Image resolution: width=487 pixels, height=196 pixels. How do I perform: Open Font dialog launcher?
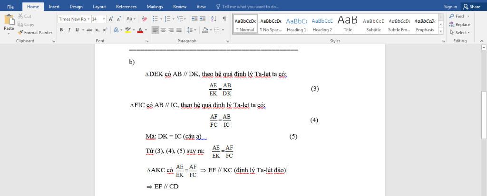(x=147, y=41)
